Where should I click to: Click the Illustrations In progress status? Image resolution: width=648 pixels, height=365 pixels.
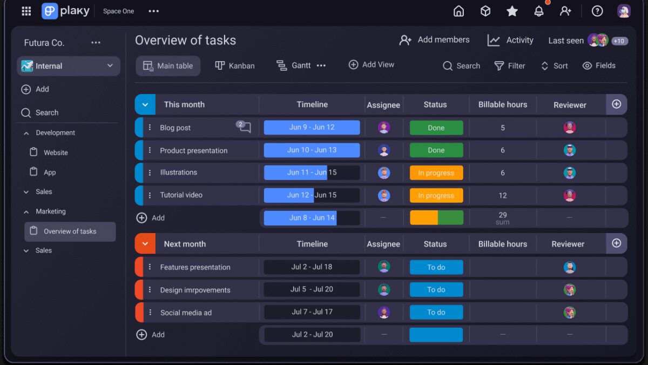[436, 173]
